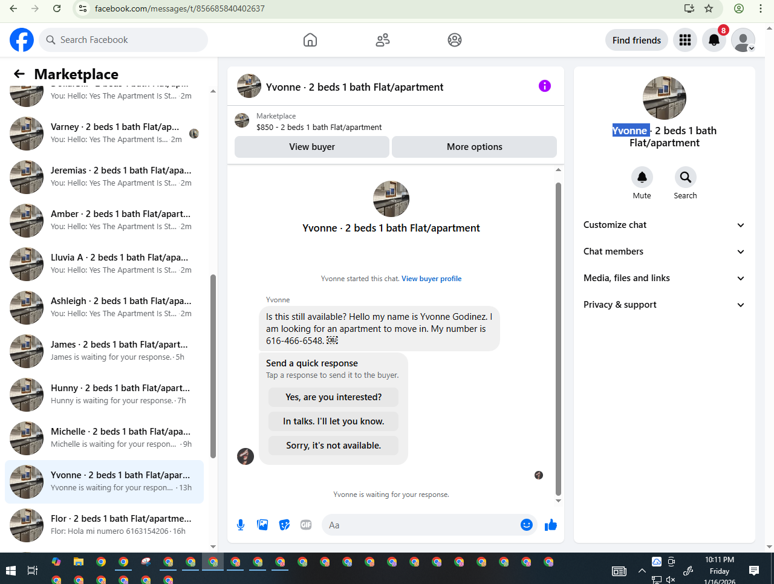
Task: Open Varney conversation in list
Action: (104, 133)
